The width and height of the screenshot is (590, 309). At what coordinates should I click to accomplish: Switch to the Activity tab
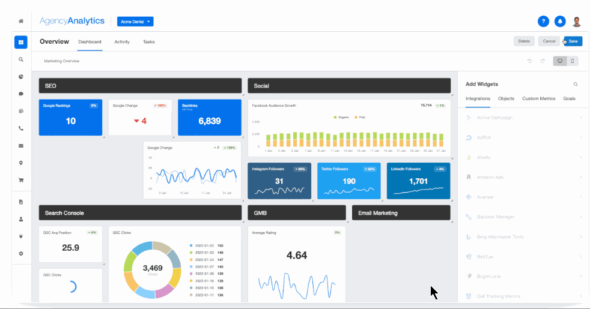(122, 42)
